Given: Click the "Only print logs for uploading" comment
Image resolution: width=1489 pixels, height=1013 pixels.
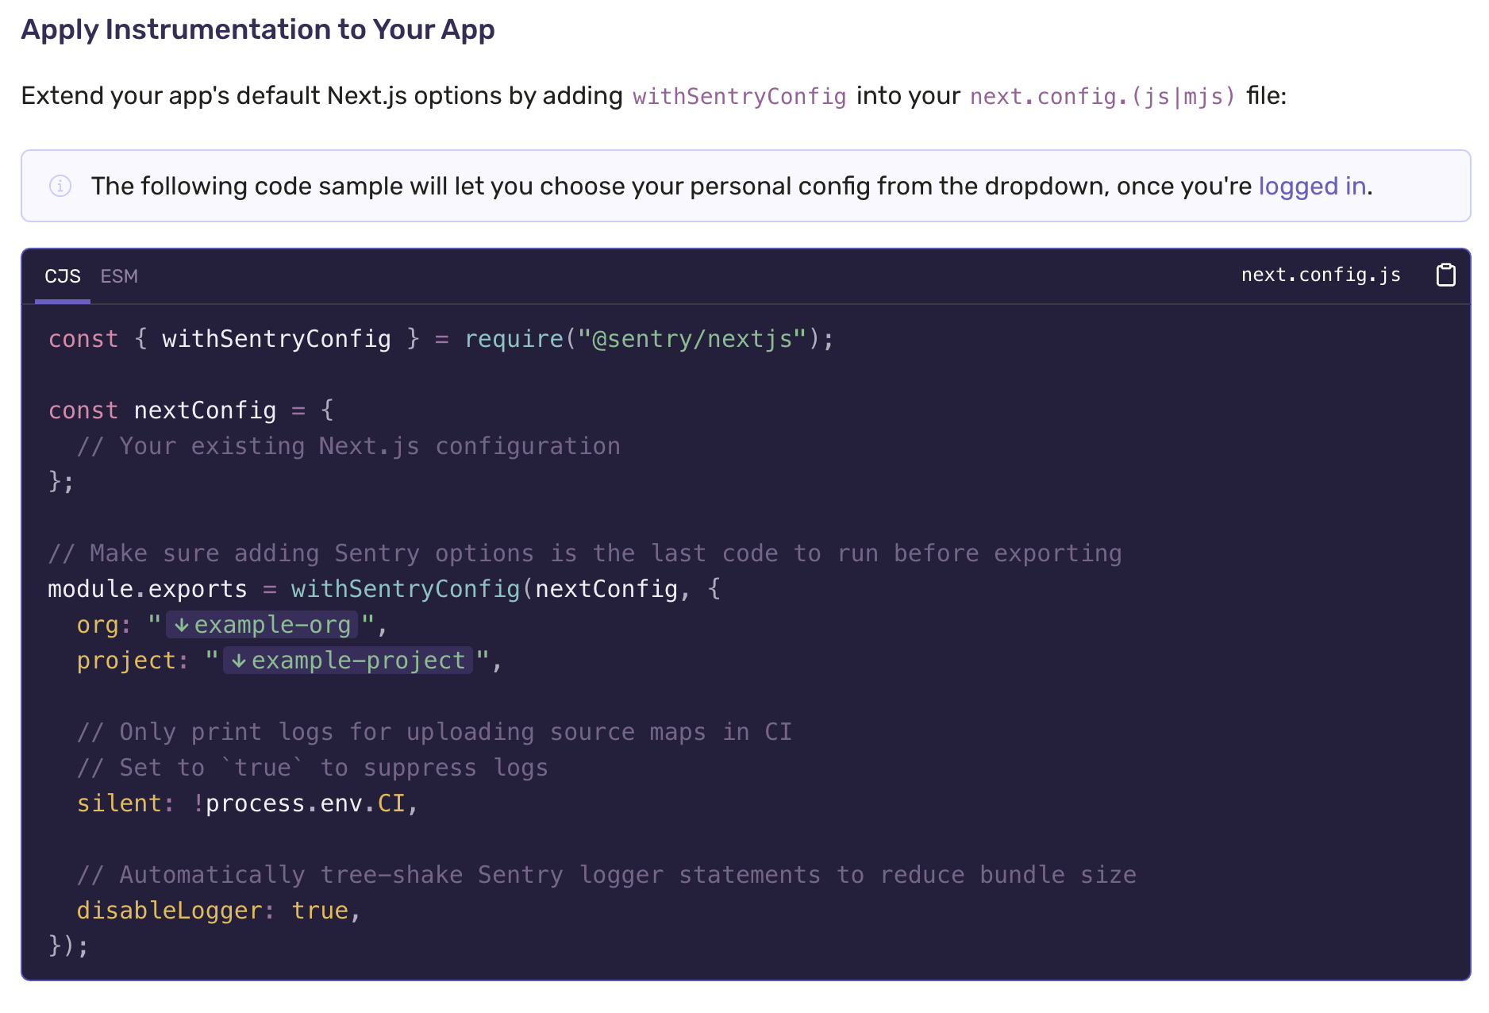Looking at the screenshot, I should pyautogui.click(x=434, y=732).
